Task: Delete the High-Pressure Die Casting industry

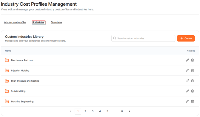Action: click(193, 81)
